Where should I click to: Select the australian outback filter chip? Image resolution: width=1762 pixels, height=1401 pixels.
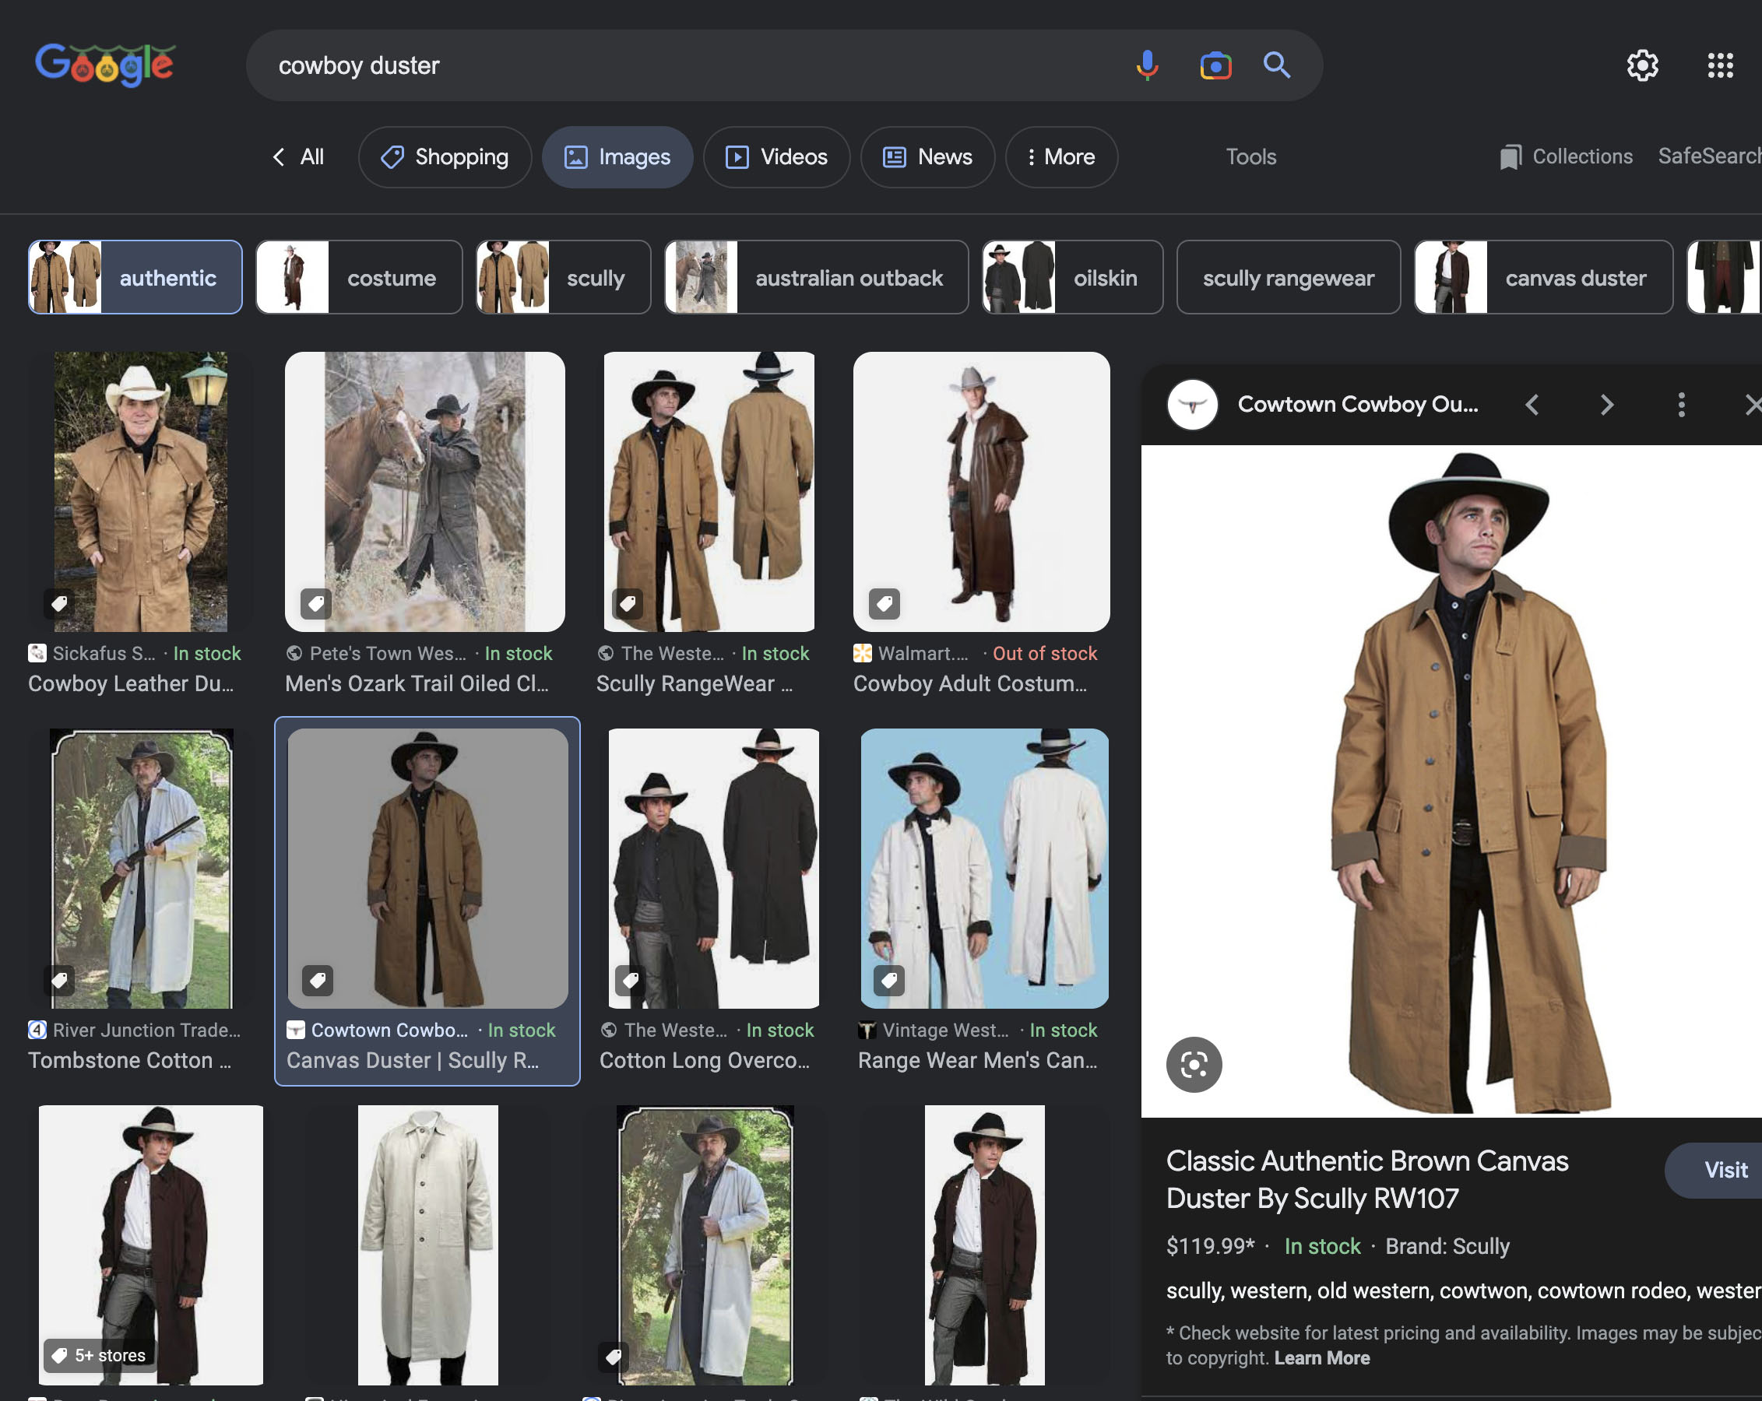click(x=816, y=277)
